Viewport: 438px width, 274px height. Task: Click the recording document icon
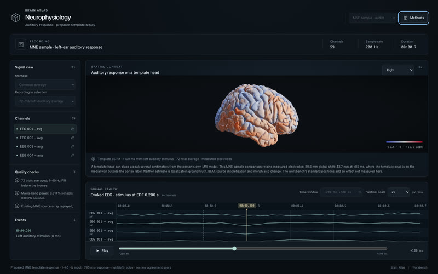21,44
